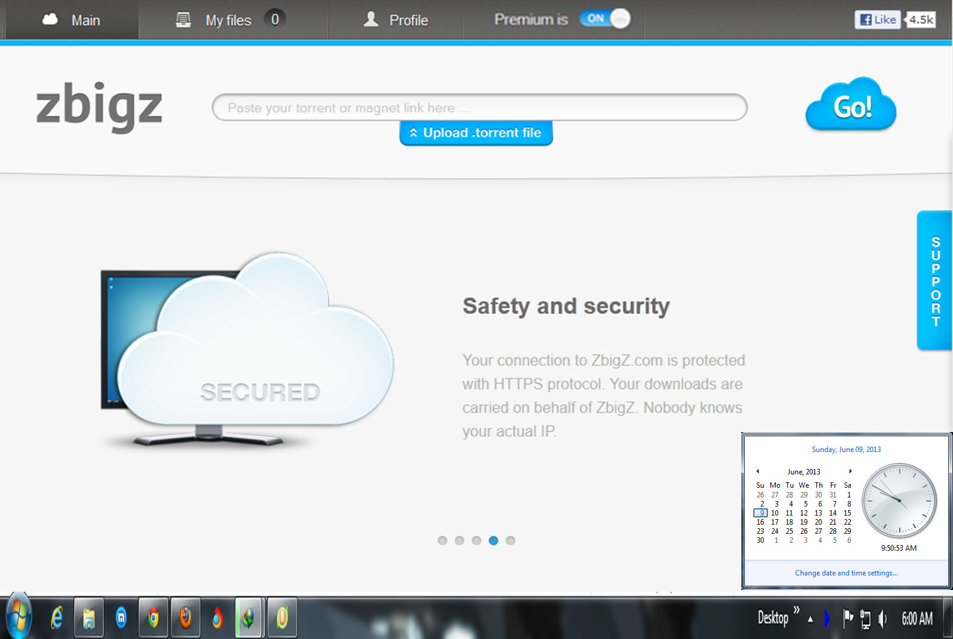The image size is (953, 639).
Task: Switch to Google Chrome in the taskbar
Action: (153, 618)
